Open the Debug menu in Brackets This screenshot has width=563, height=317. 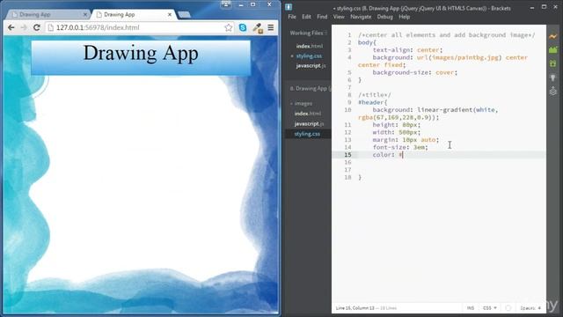tap(385, 17)
